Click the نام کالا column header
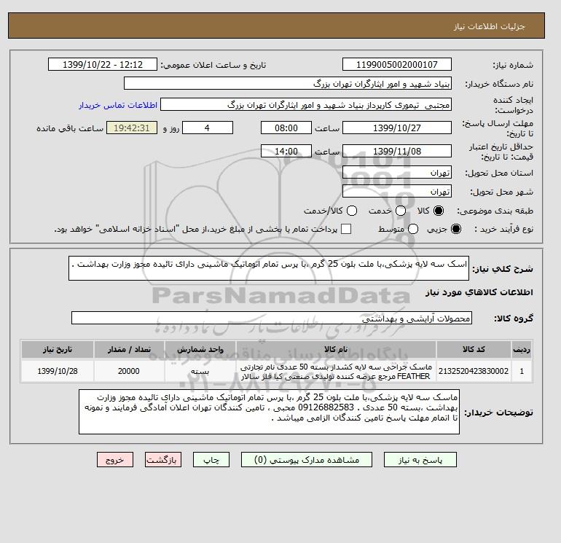This screenshot has width=561, height=543. [336, 349]
